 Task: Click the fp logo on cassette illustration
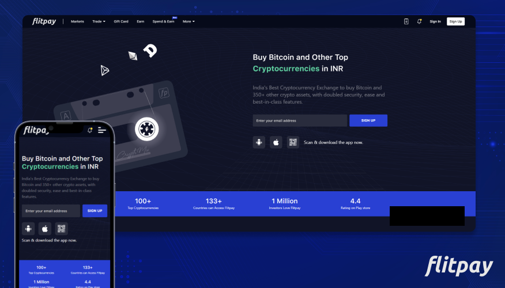pyautogui.click(x=164, y=93)
